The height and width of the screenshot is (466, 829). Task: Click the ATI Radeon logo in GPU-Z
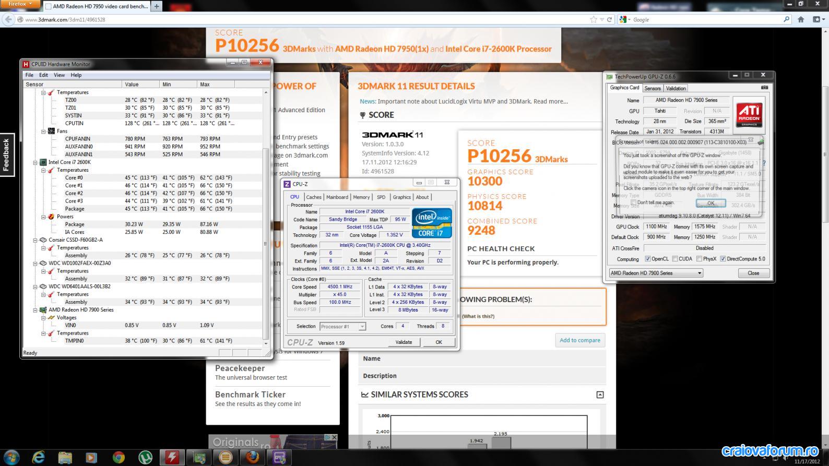pos(749,114)
